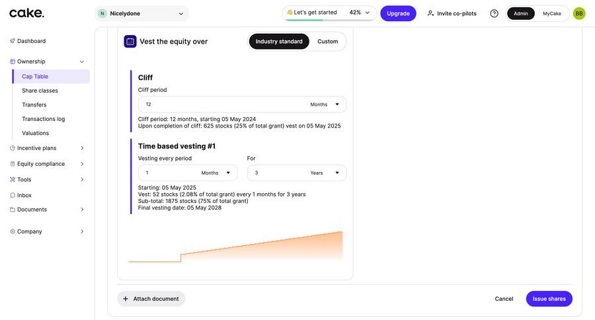
Task: Click the help question mark icon
Action: 494,13
